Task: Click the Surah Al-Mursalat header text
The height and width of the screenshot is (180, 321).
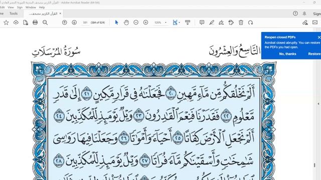Action: [56, 51]
